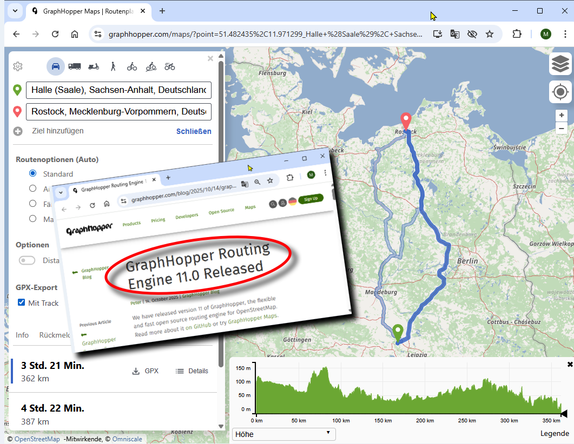
Task: Switch to the Info tab
Action: [x=22, y=335]
